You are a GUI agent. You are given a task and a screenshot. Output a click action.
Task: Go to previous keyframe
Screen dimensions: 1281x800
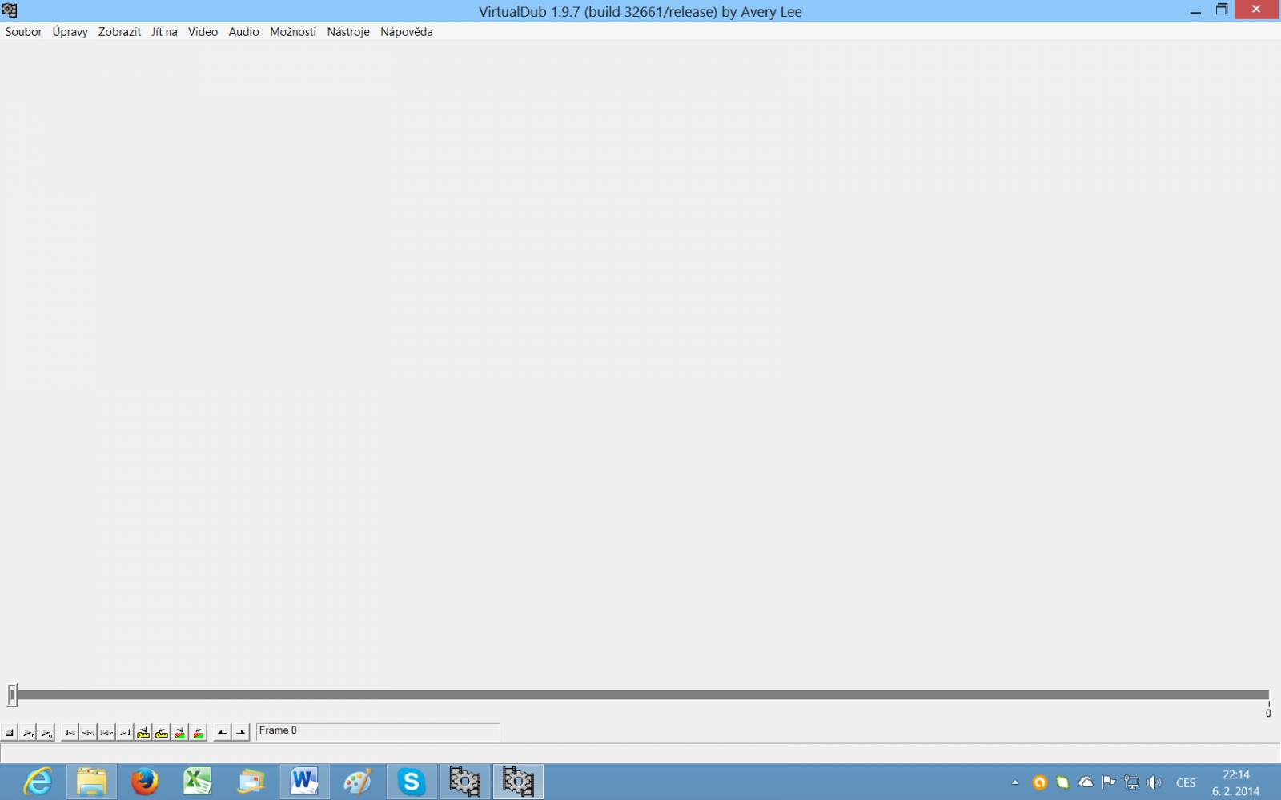(143, 732)
